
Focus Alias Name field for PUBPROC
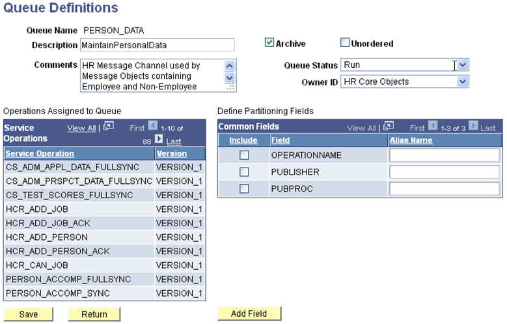pos(445,188)
